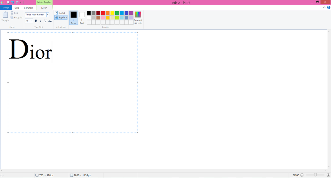Open Renkleri düzenle color editor

[x=138, y=18]
